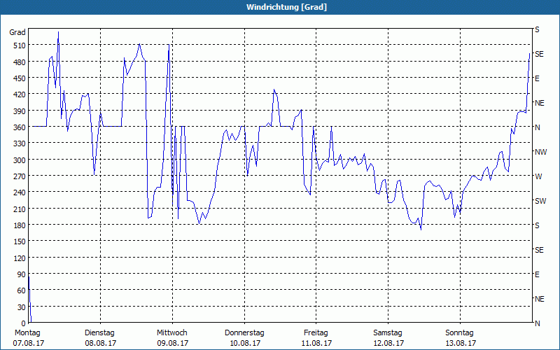Click the 120 degree axis label
This screenshot has height=350, width=560.
(x=20, y=258)
